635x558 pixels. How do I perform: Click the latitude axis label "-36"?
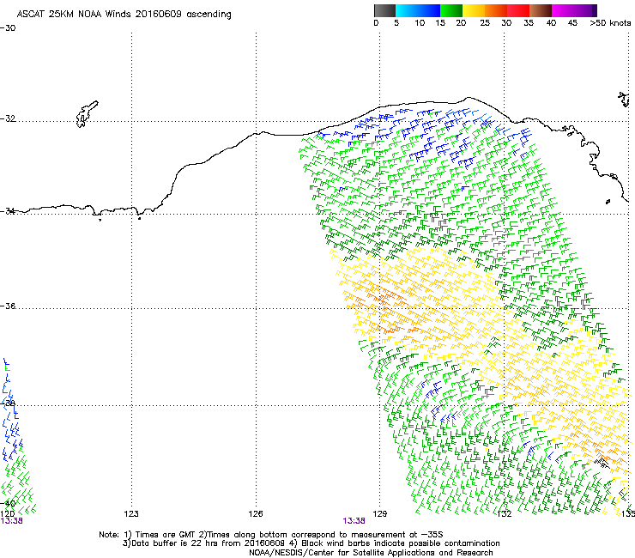point(8,306)
